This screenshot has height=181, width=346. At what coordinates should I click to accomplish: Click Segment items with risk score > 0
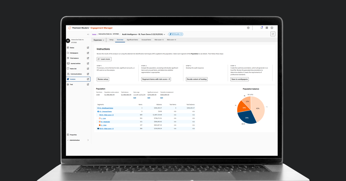[156, 79]
